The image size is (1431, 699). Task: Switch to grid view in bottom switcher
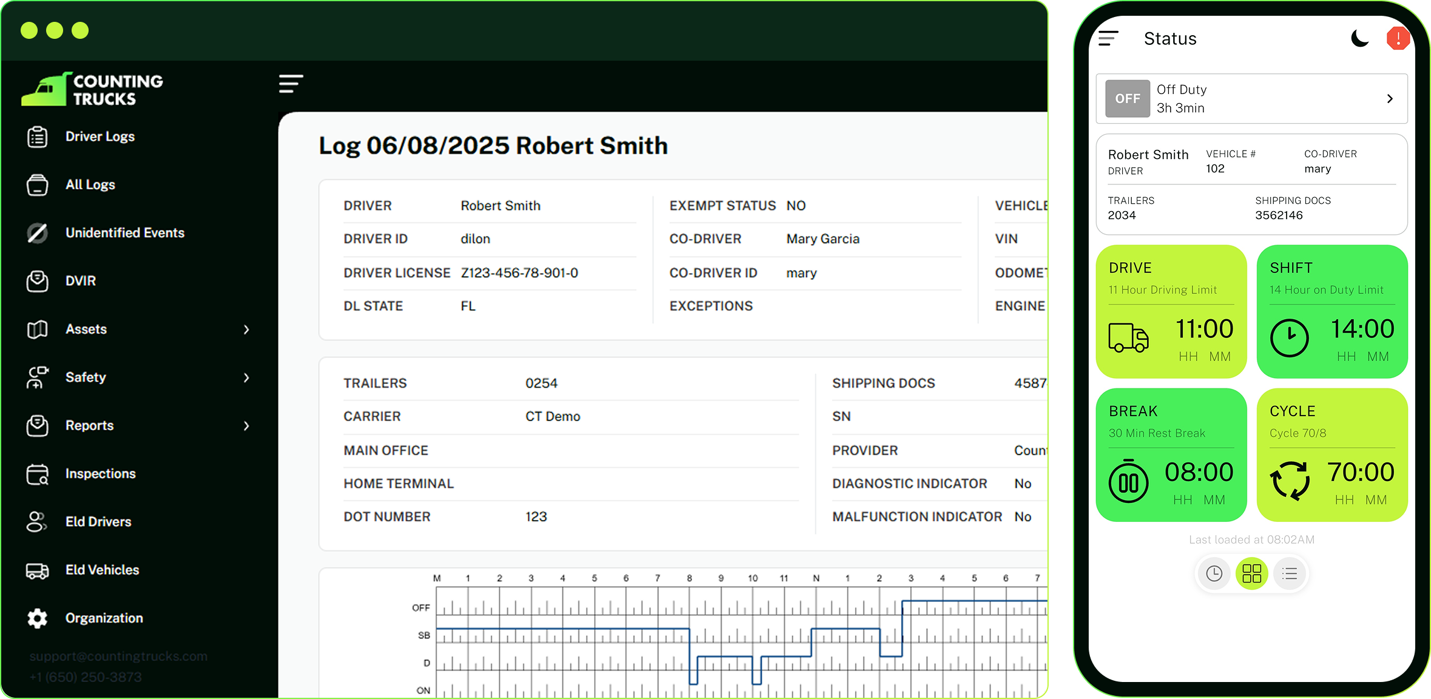click(x=1251, y=573)
